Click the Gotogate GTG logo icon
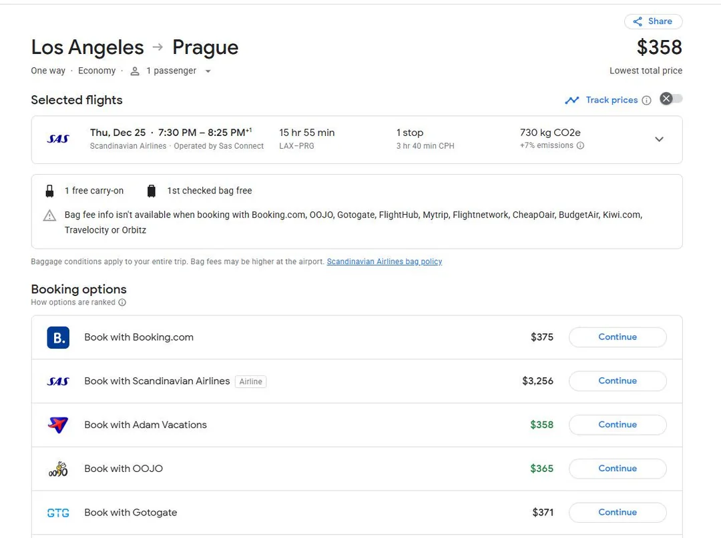Screen dimensions: 721x538 (58, 513)
